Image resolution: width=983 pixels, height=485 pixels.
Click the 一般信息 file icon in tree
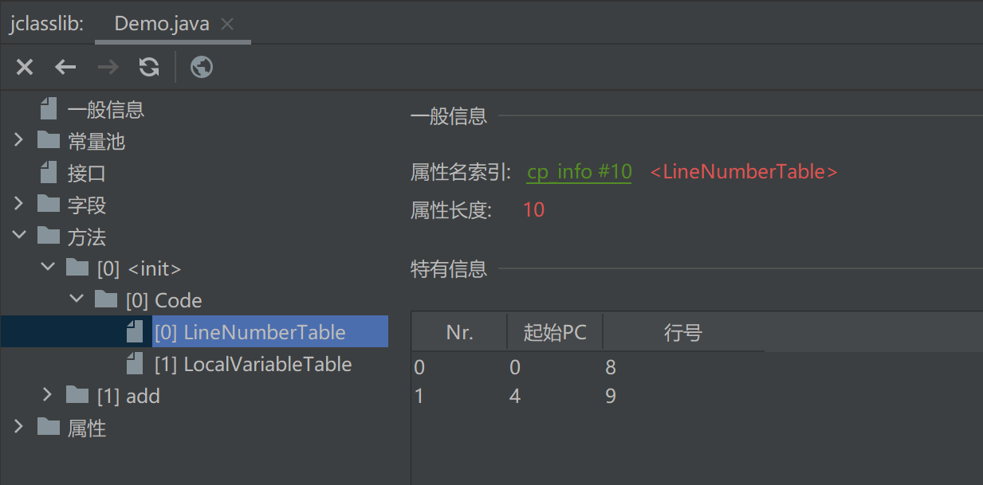pos(49,109)
